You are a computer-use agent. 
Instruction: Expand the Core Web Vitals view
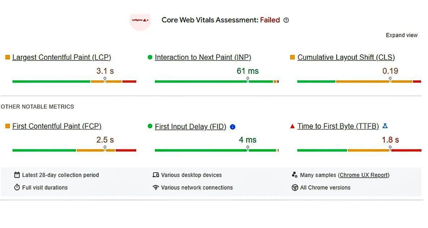click(x=402, y=35)
